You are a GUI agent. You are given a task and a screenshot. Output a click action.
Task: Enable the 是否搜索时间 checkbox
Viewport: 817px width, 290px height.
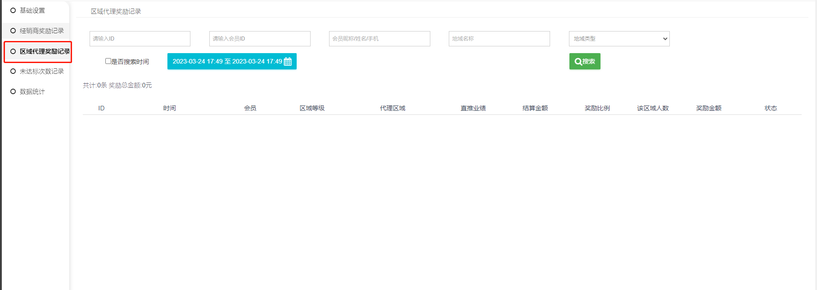click(x=108, y=61)
